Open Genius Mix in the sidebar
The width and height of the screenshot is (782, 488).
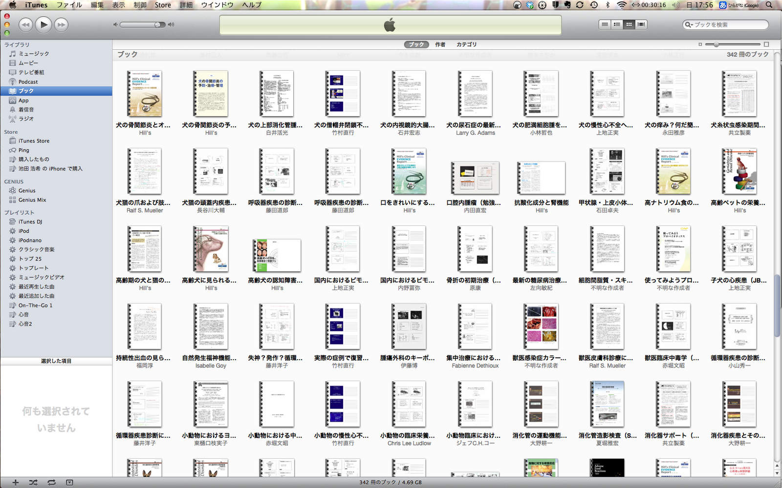[32, 200]
